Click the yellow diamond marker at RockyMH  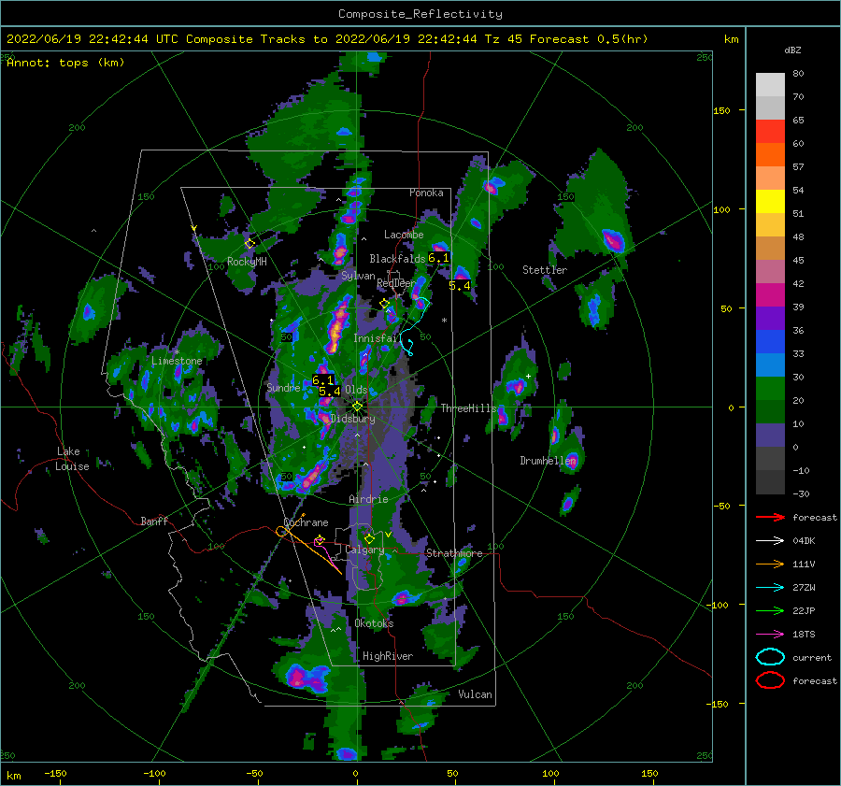tap(249, 244)
